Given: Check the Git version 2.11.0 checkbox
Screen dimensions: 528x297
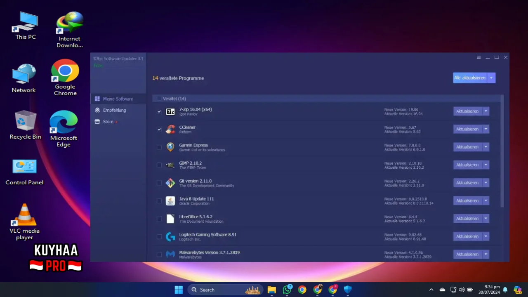Looking at the screenshot, I should [x=159, y=183].
